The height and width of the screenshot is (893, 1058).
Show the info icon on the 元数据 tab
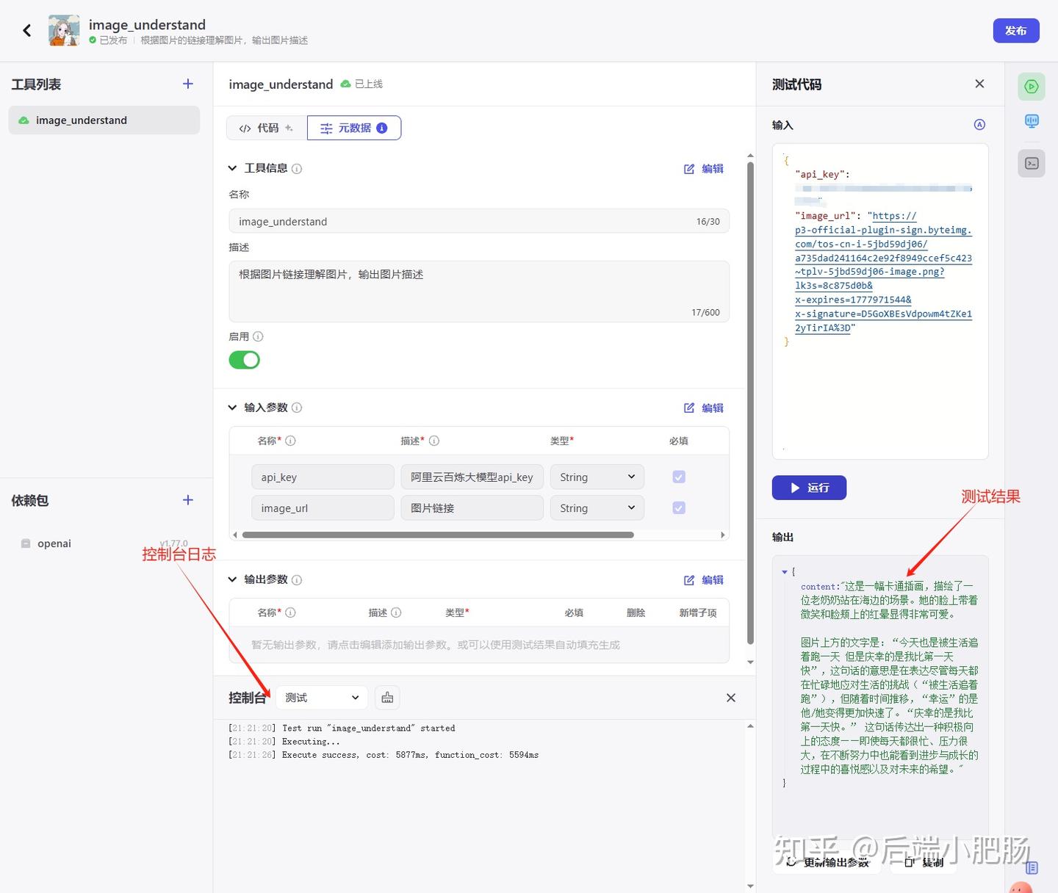coord(382,128)
